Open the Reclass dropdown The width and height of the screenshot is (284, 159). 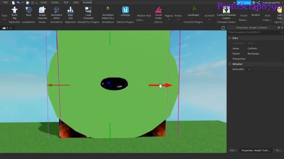(x=178, y=17)
